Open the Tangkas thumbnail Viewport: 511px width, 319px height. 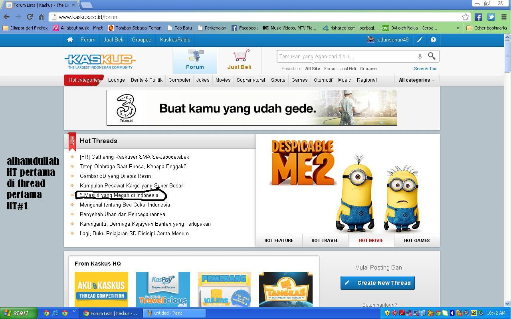pos(286,289)
